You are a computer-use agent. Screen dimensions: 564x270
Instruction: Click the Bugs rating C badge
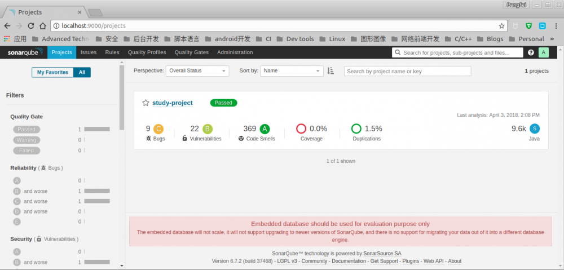(158, 129)
